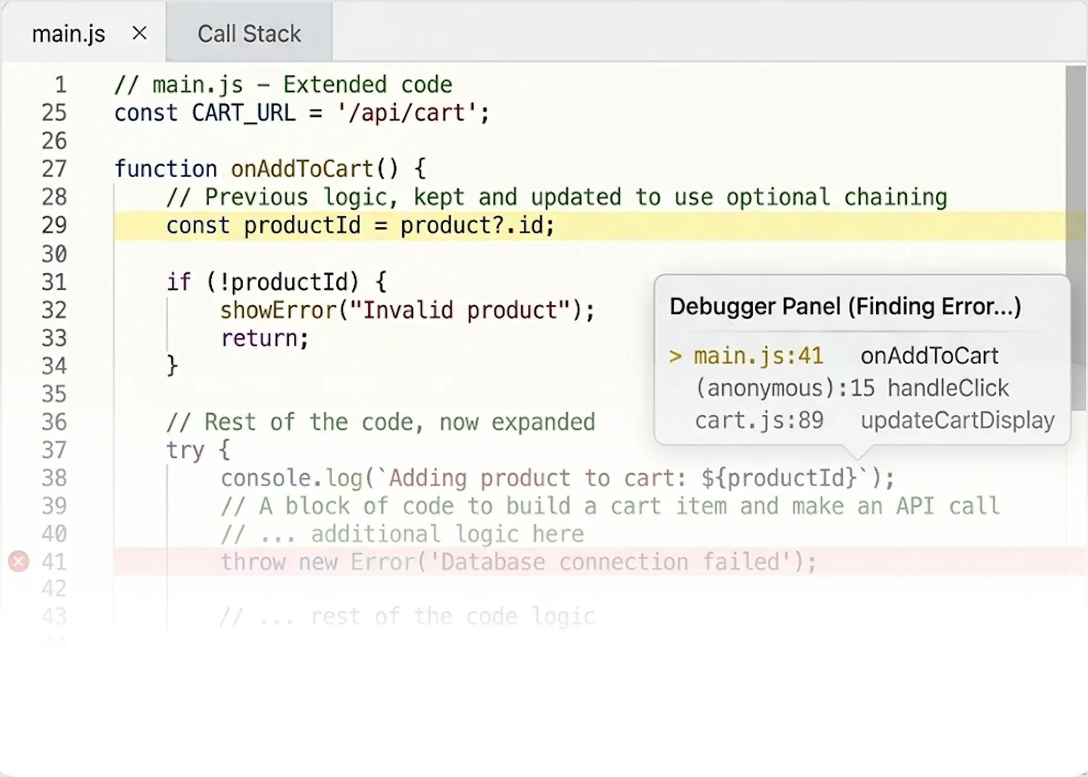The image size is (1088, 777).
Task: Click the CART_URL constant declaration
Action: 302,113
